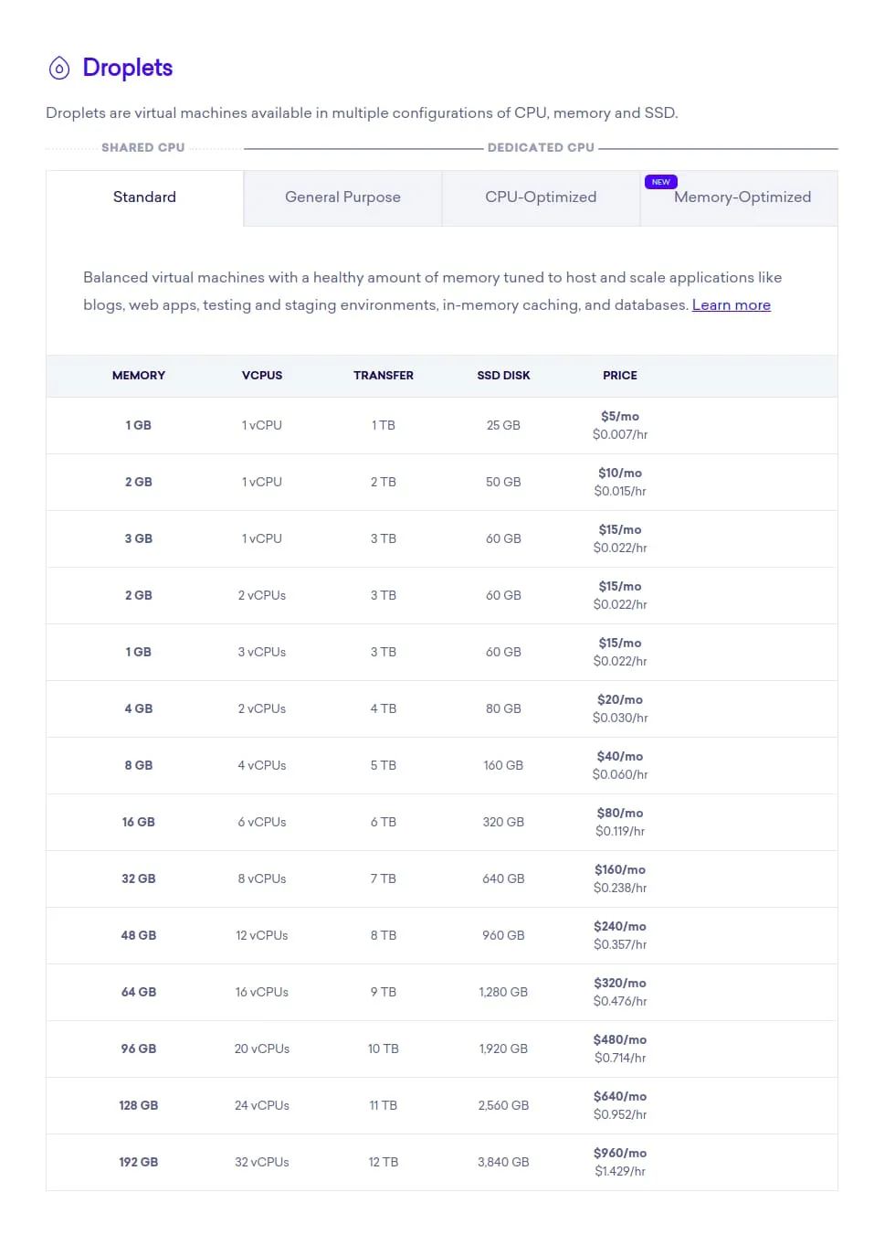The image size is (874, 1235).
Task: Select the $80/mo price
Action: pyautogui.click(x=620, y=814)
